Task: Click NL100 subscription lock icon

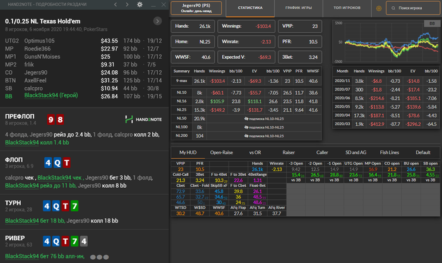Action: (x=246, y=127)
